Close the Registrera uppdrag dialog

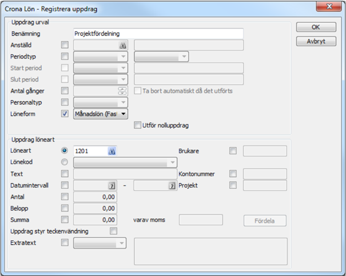tap(329, 6)
